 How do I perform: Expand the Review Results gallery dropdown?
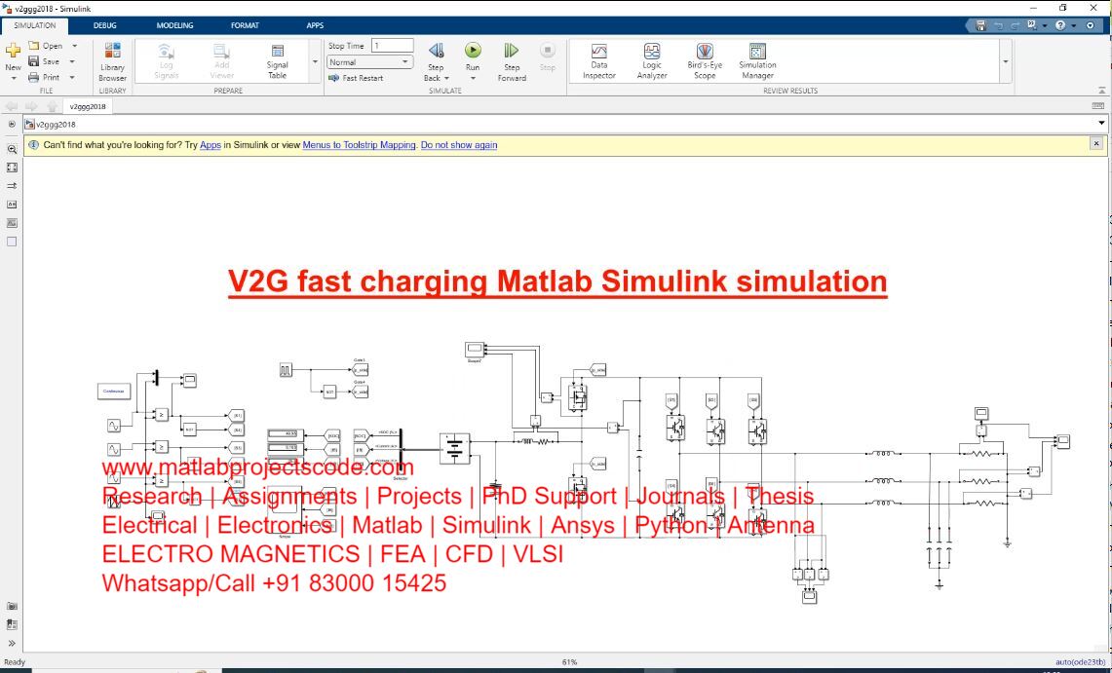1005,61
